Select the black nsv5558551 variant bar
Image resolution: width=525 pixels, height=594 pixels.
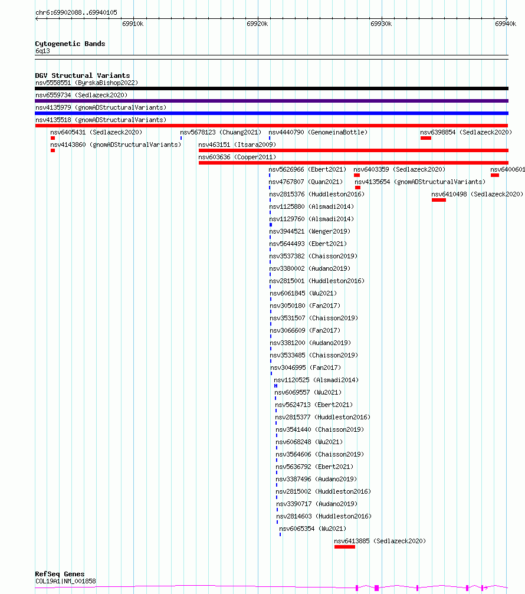click(271, 88)
